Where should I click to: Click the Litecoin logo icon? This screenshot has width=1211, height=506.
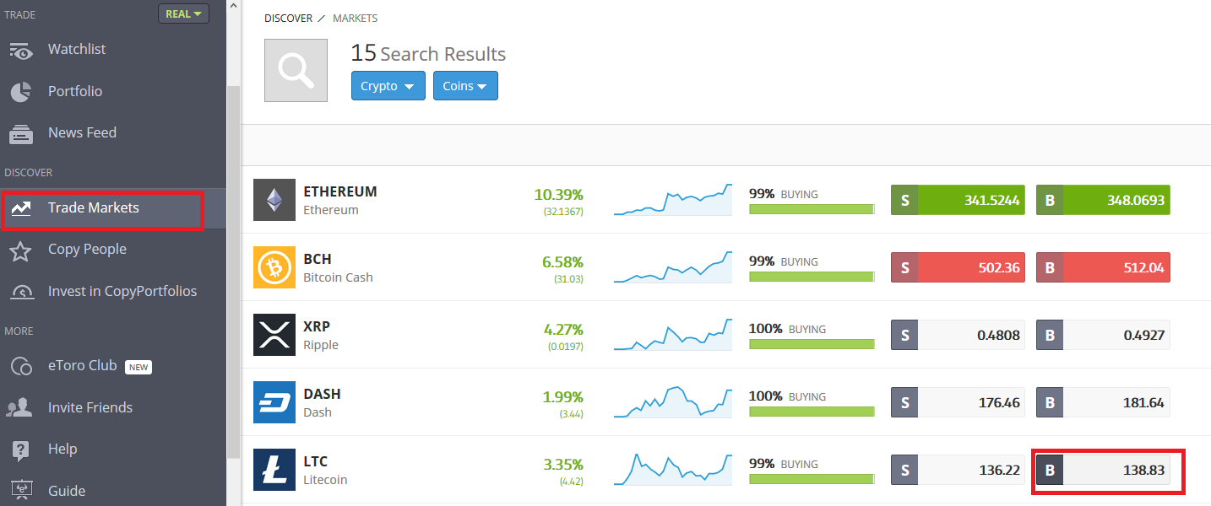(x=274, y=470)
